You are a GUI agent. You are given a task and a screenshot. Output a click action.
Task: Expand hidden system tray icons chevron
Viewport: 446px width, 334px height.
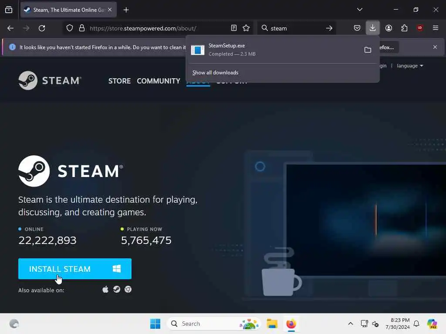(351, 324)
